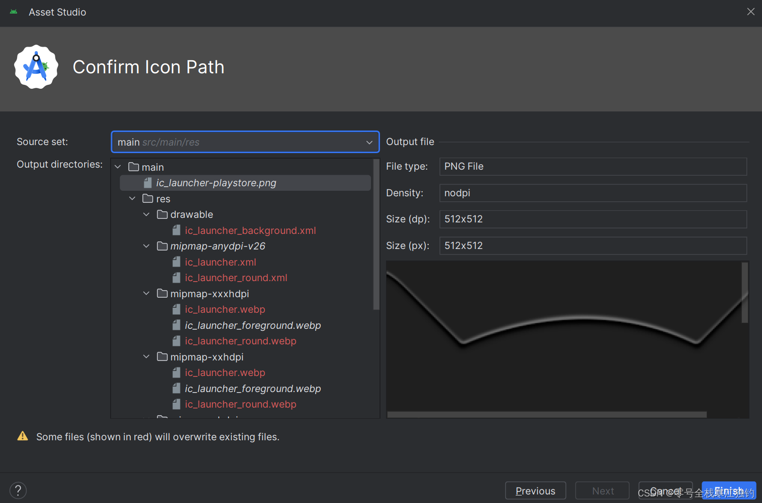This screenshot has height=503, width=762.
Task: Select ic_launcher-playstore.png file row
Action: tap(245, 183)
